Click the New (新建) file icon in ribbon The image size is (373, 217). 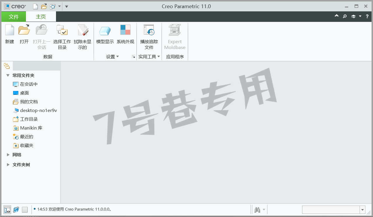click(10, 30)
